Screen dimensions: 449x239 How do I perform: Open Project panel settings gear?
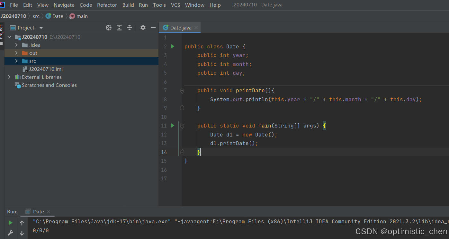click(143, 28)
